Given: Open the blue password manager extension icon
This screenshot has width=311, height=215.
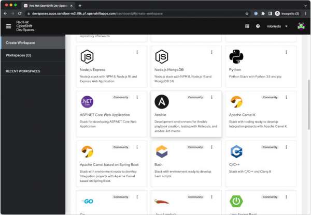Looking at the screenshot, I should pos(256,13).
